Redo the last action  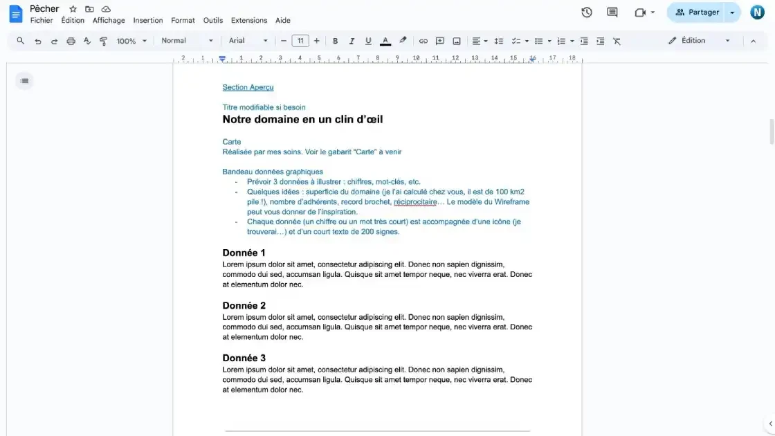tap(55, 41)
